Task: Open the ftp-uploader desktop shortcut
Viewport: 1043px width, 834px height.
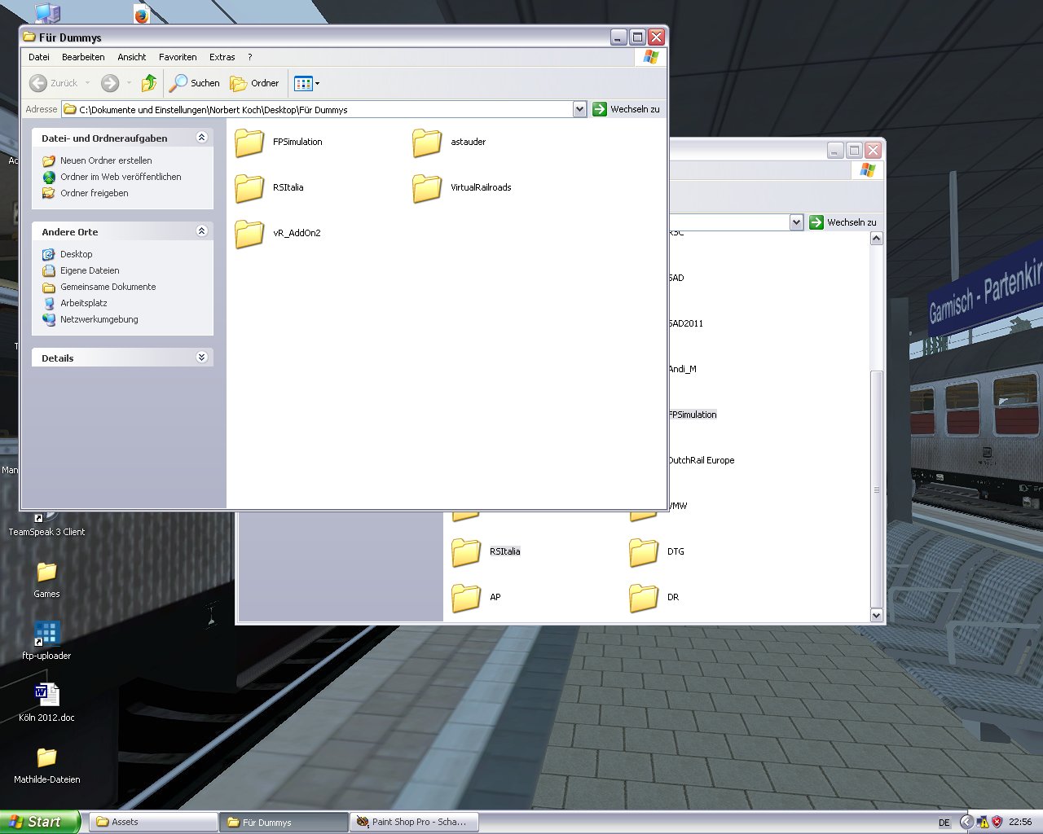Action: 46,634
